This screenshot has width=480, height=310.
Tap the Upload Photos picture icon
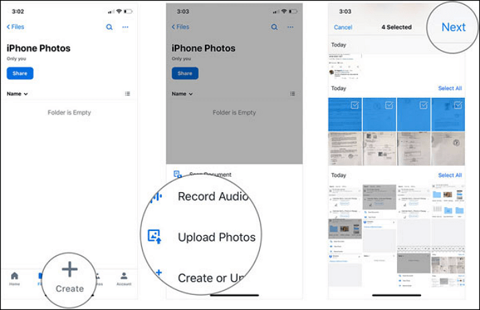point(154,237)
